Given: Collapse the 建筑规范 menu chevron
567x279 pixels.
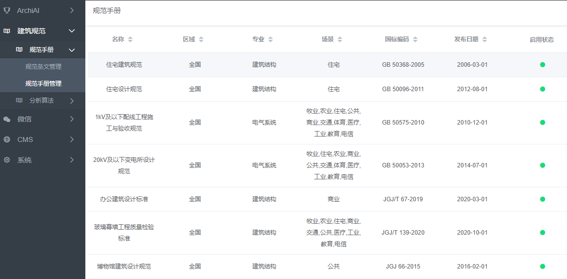Looking at the screenshot, I should pyautogui.click(x=72, y=31).
